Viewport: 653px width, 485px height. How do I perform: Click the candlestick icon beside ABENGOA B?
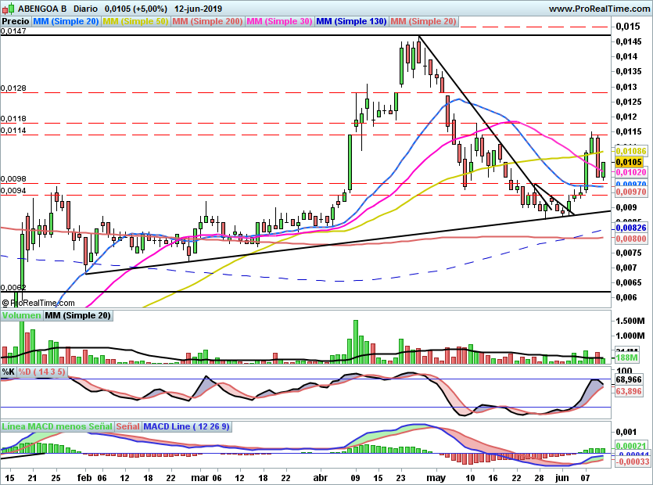7,8
